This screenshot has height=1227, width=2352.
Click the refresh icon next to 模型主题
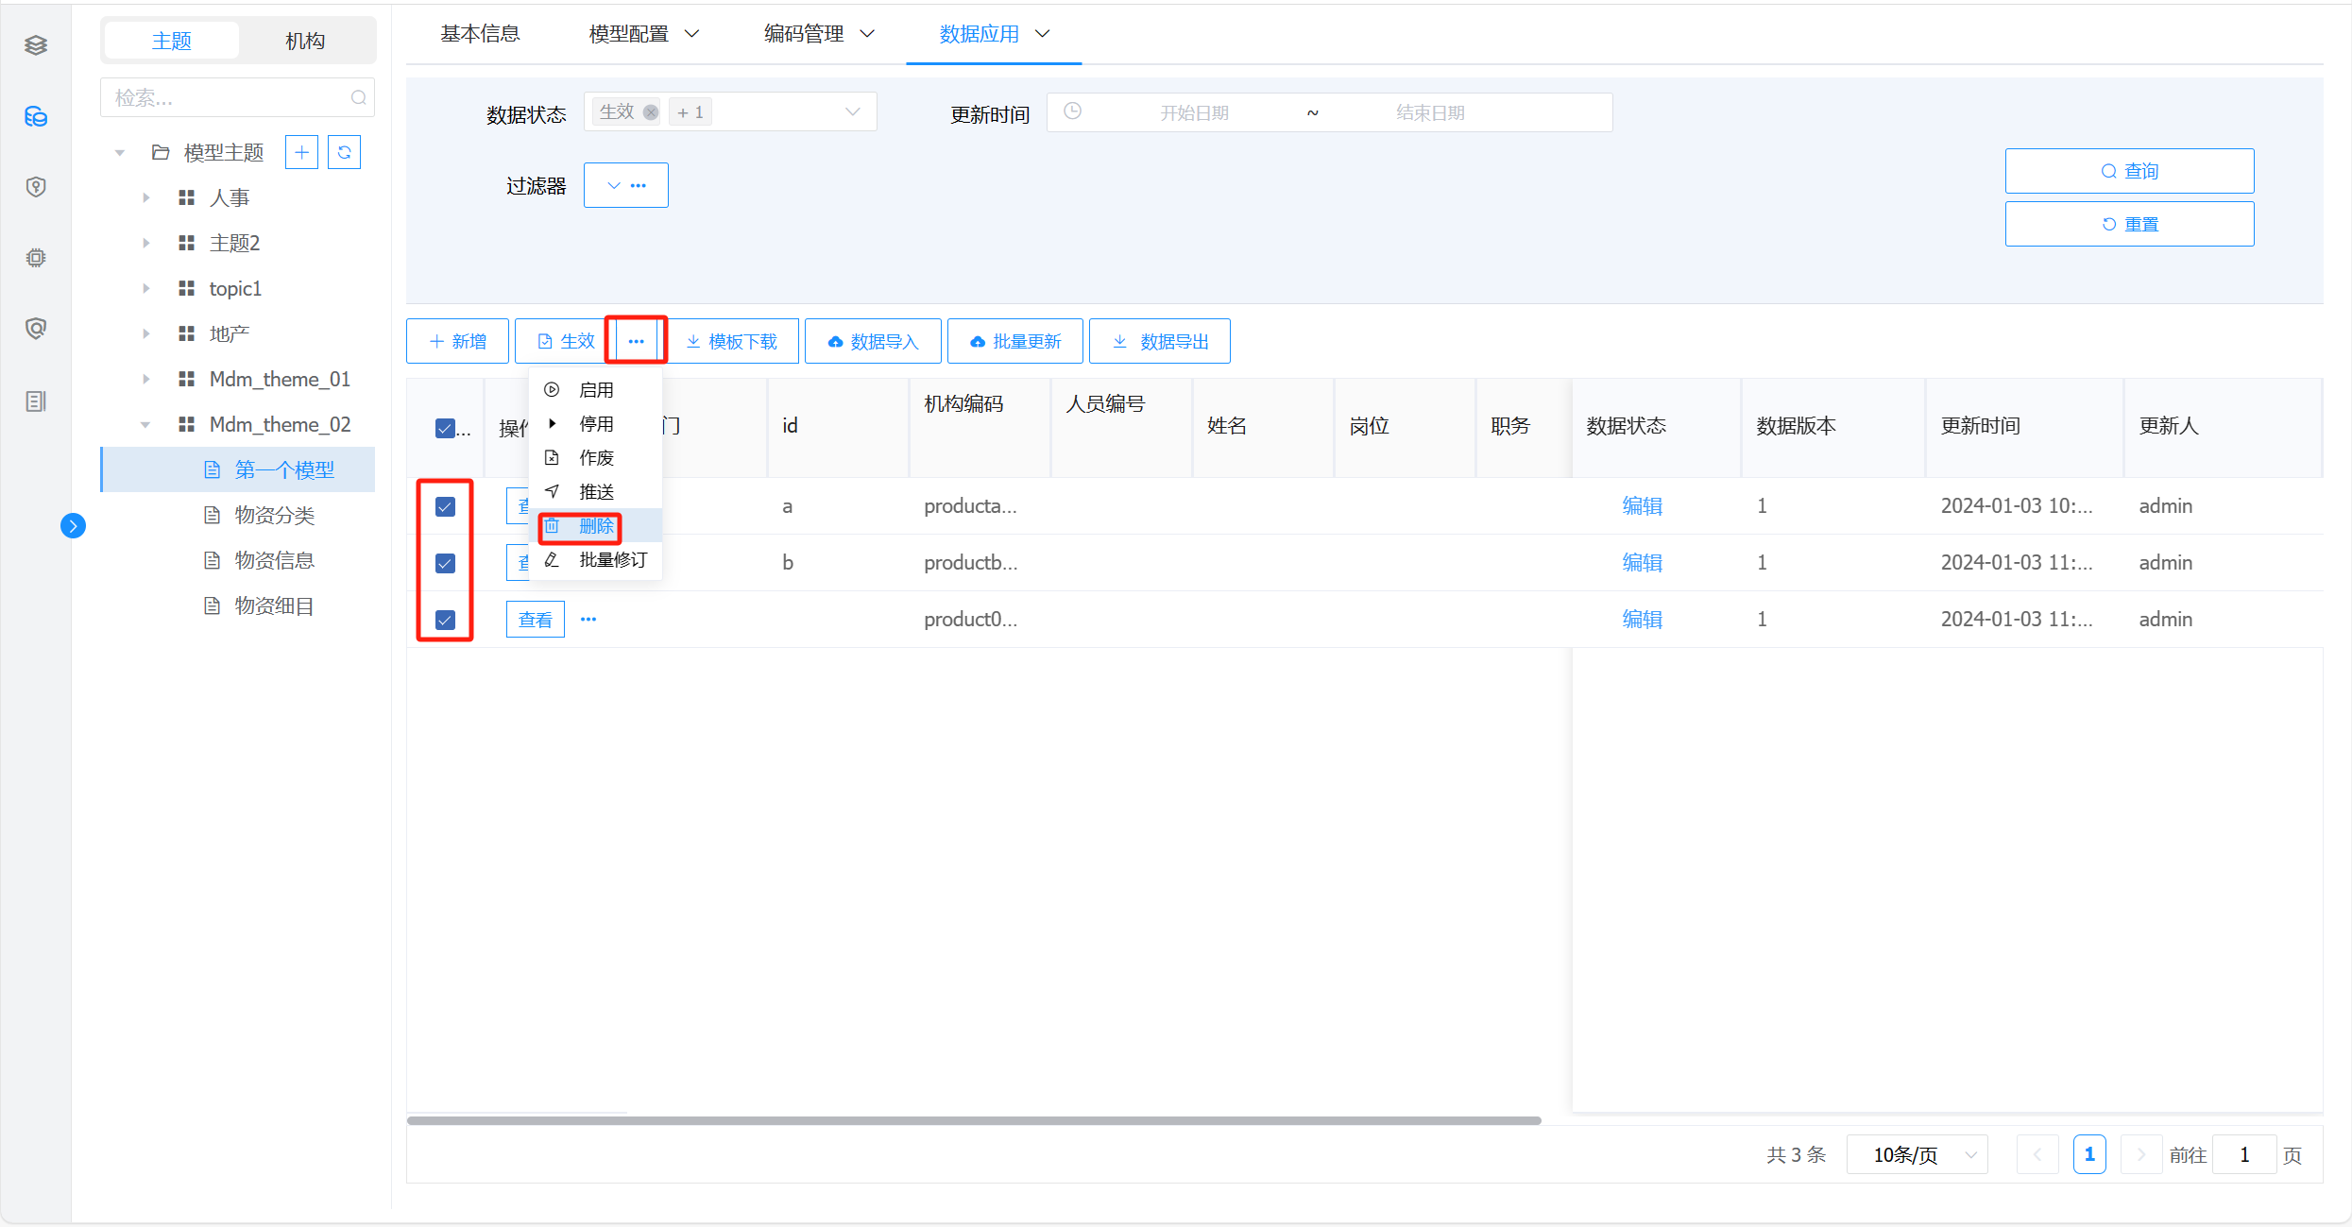pyautogui.click(x=345, y=152)
